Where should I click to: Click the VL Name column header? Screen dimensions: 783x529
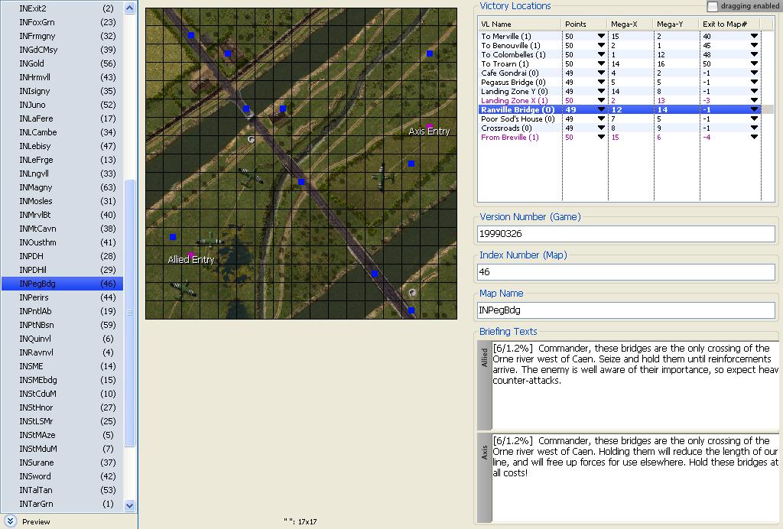[x=519, y=24]
